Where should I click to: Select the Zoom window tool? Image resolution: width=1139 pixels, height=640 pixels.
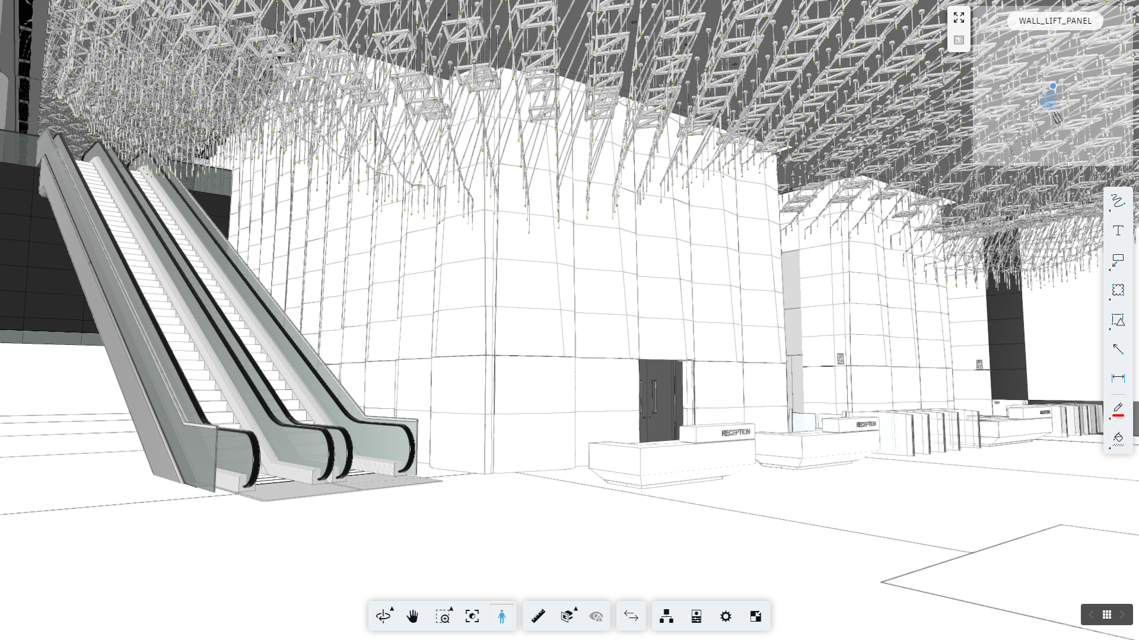click(443, 616)
